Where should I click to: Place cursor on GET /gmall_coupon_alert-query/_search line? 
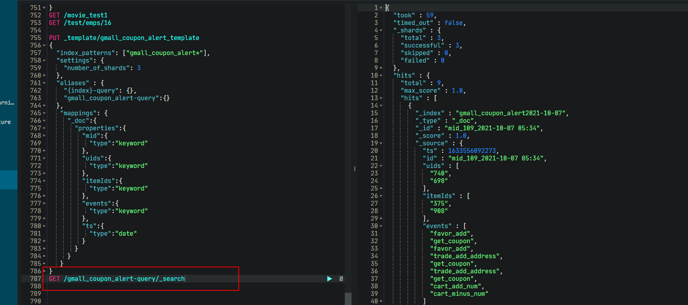coord(117,279)
